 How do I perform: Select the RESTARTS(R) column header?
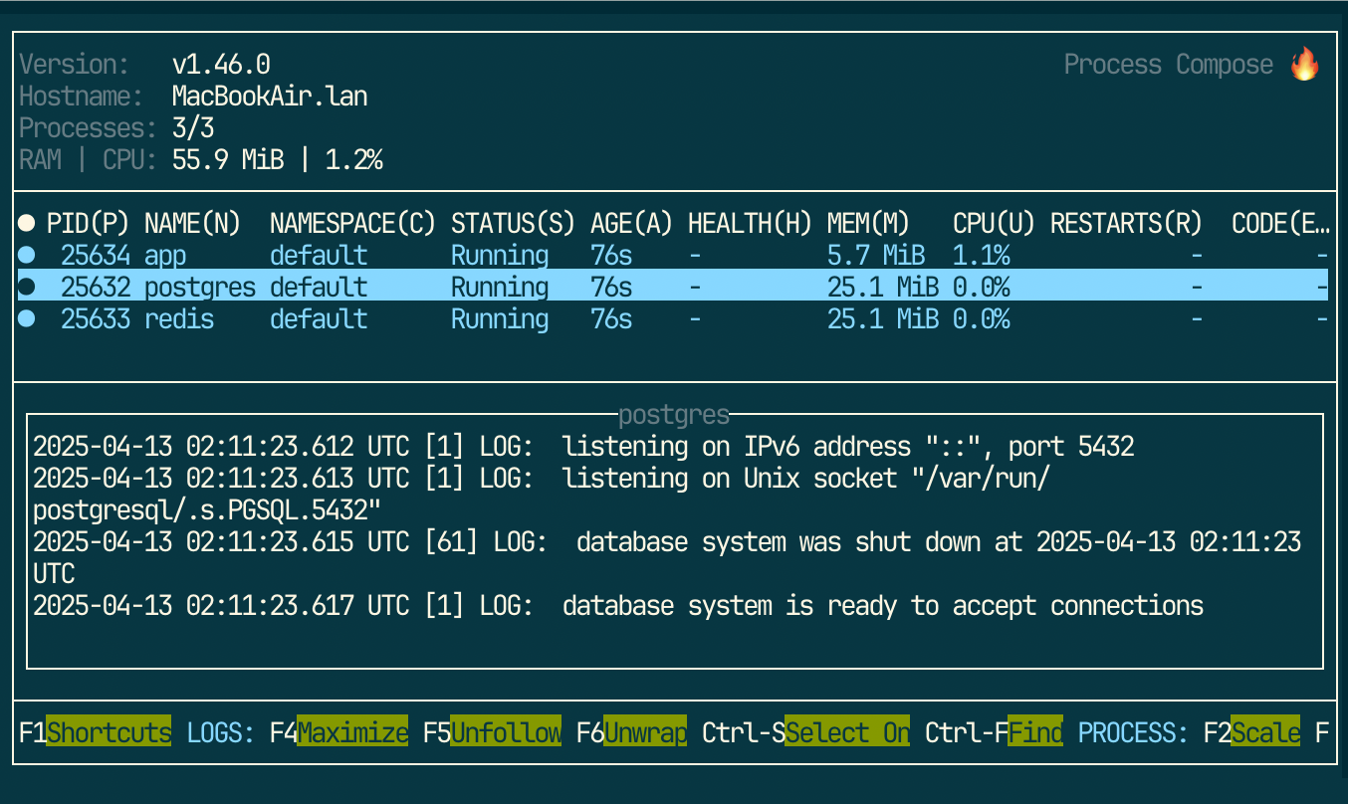click(1125, 223)
